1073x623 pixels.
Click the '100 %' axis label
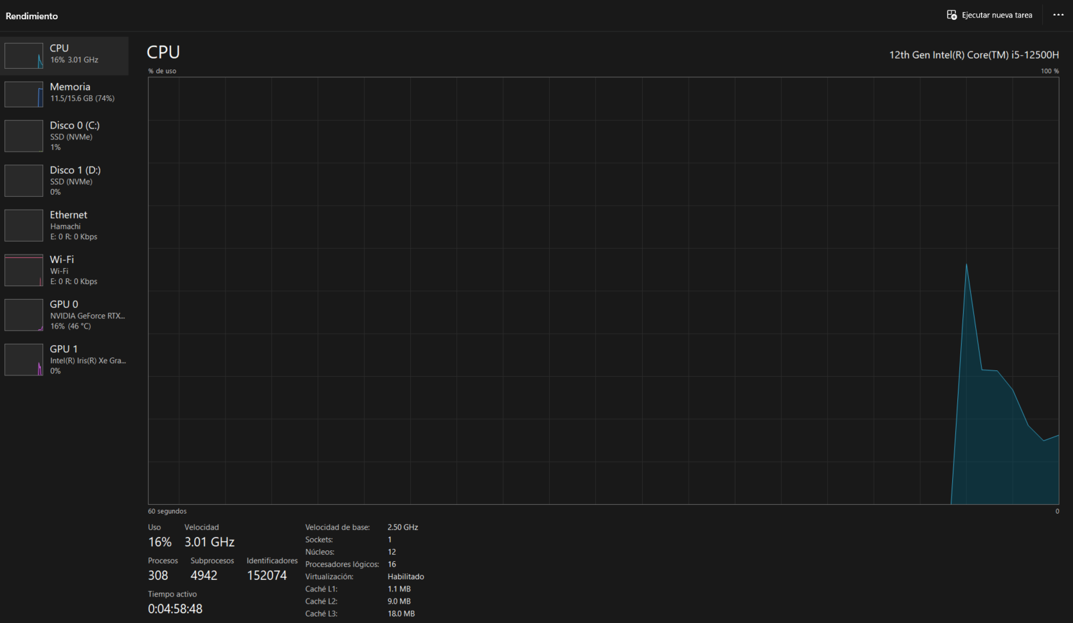[1050, 71]
